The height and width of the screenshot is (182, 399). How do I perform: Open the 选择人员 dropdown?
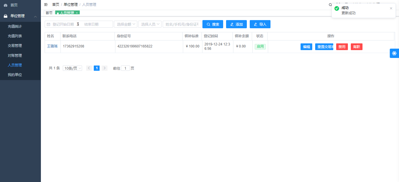tap(150, 24)
